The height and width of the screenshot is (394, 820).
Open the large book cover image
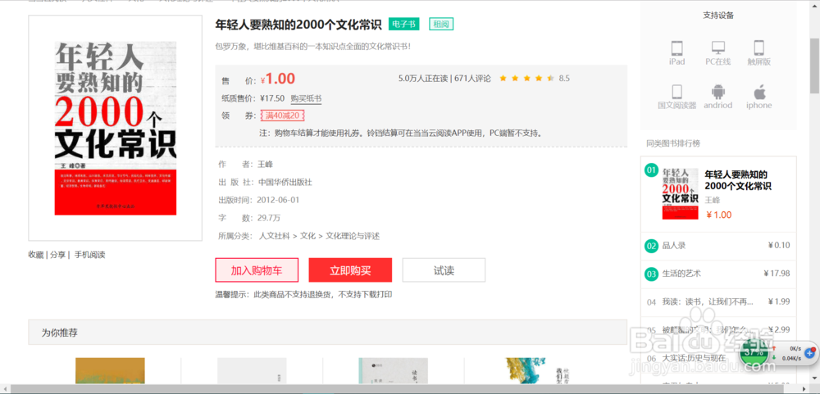click(115, 128)
